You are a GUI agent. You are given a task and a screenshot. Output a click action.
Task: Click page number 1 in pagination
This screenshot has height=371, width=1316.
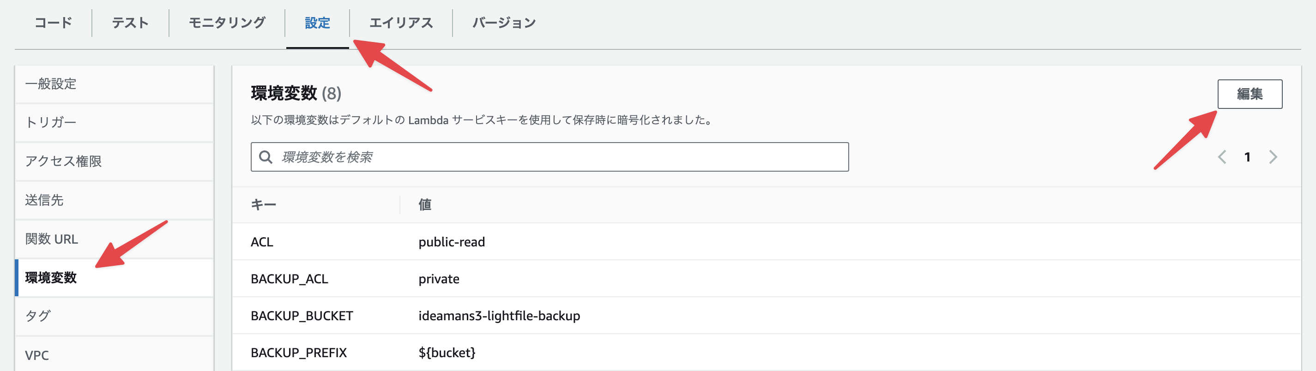(1247, 157)
